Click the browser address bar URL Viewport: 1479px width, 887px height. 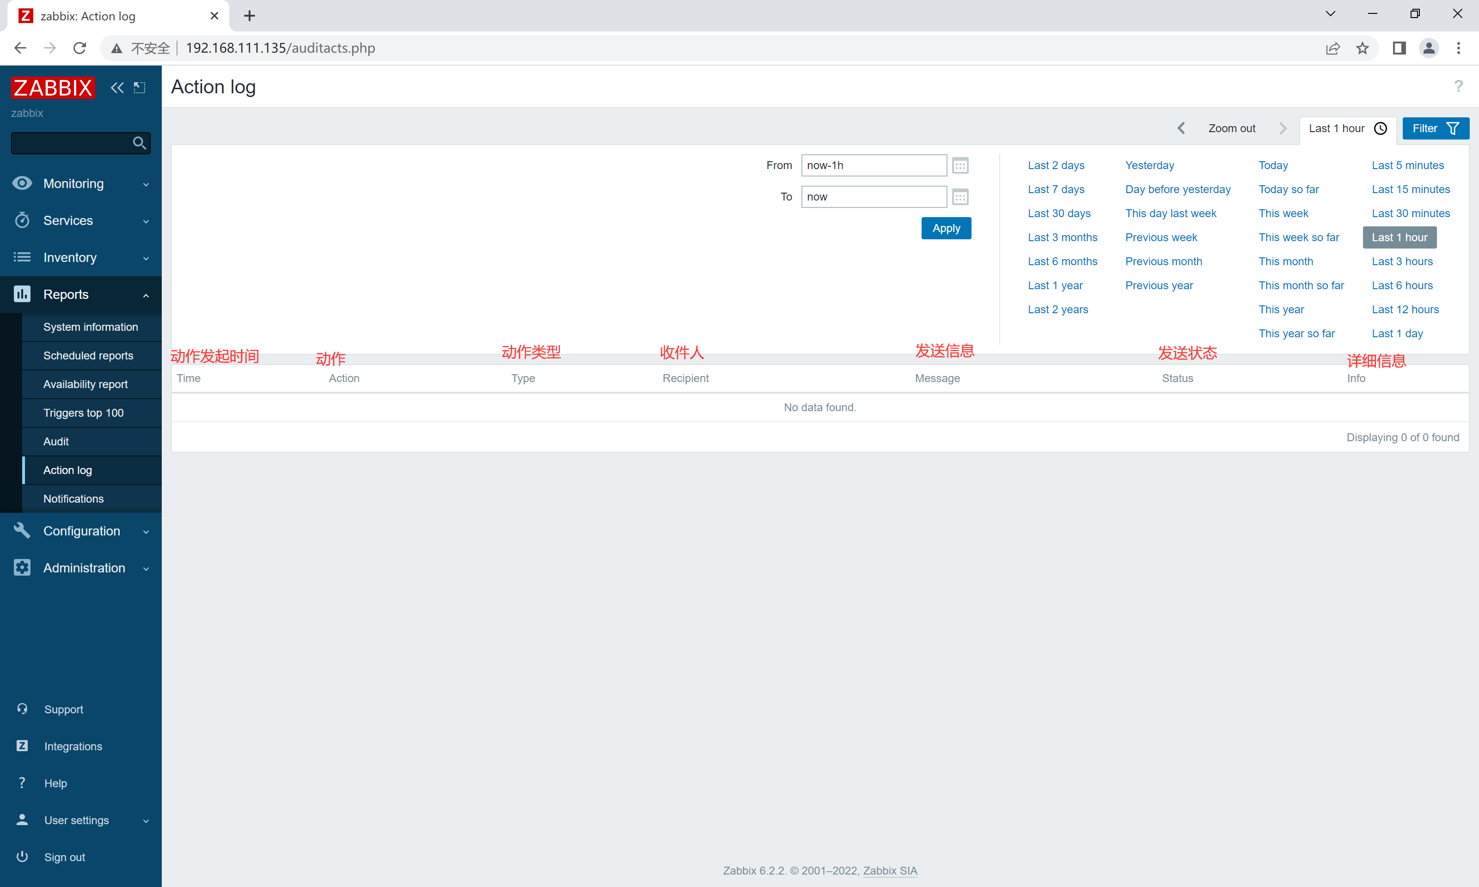(x=280, y=48)
